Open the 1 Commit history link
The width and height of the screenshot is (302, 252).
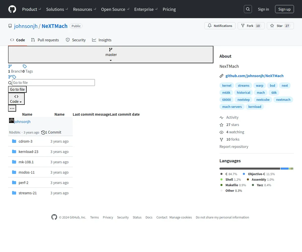tap(51, 132)
